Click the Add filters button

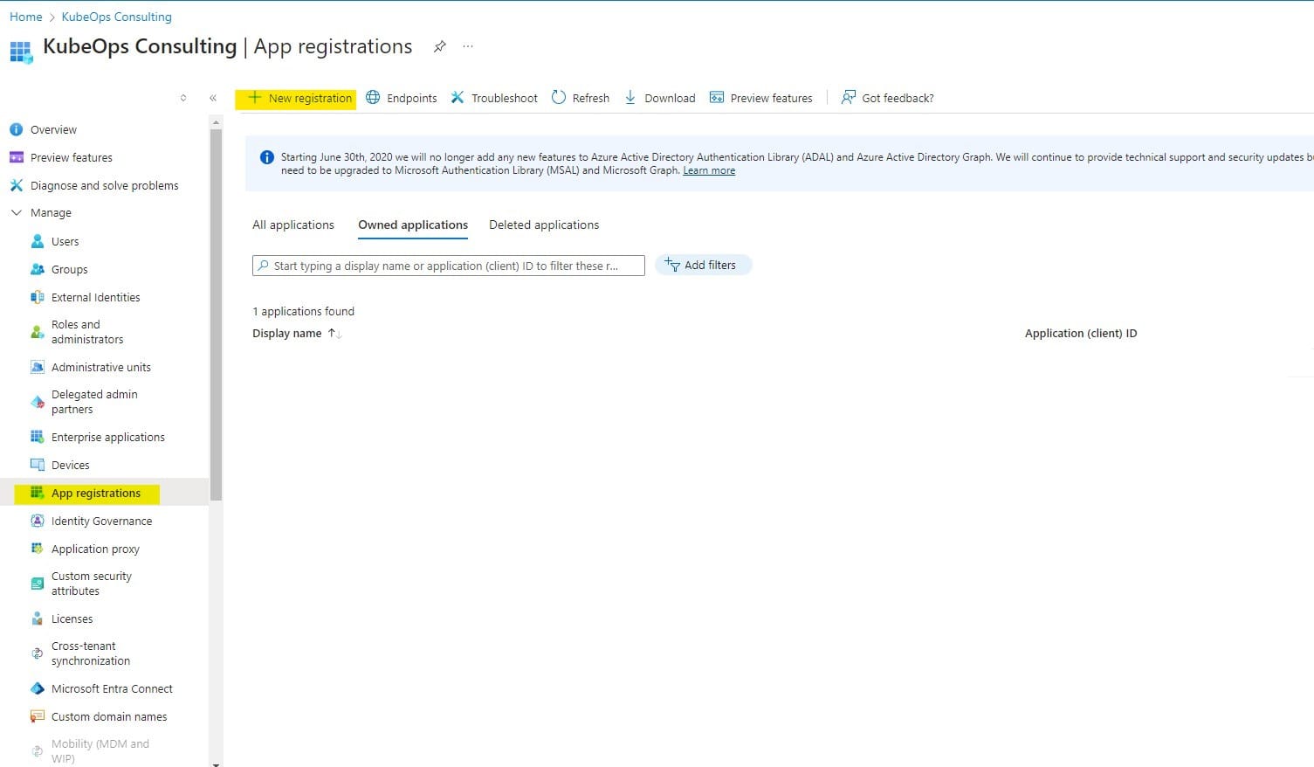point(703,265)
